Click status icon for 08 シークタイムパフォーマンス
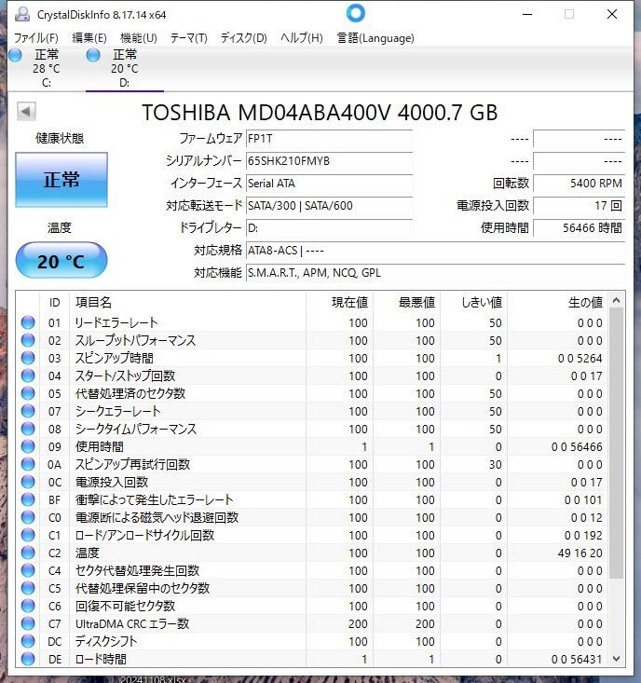This screenshot has width=641, height=683. coord(28,429)
